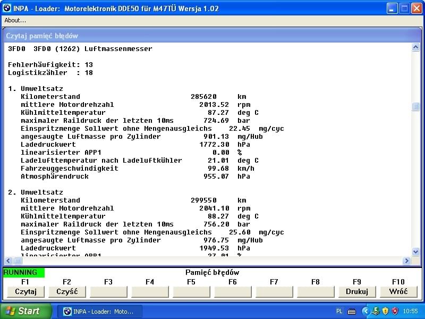This screenshot has width=425, height=319.
Task: Click the BMW icon in title bar
Action: [7, 8]
